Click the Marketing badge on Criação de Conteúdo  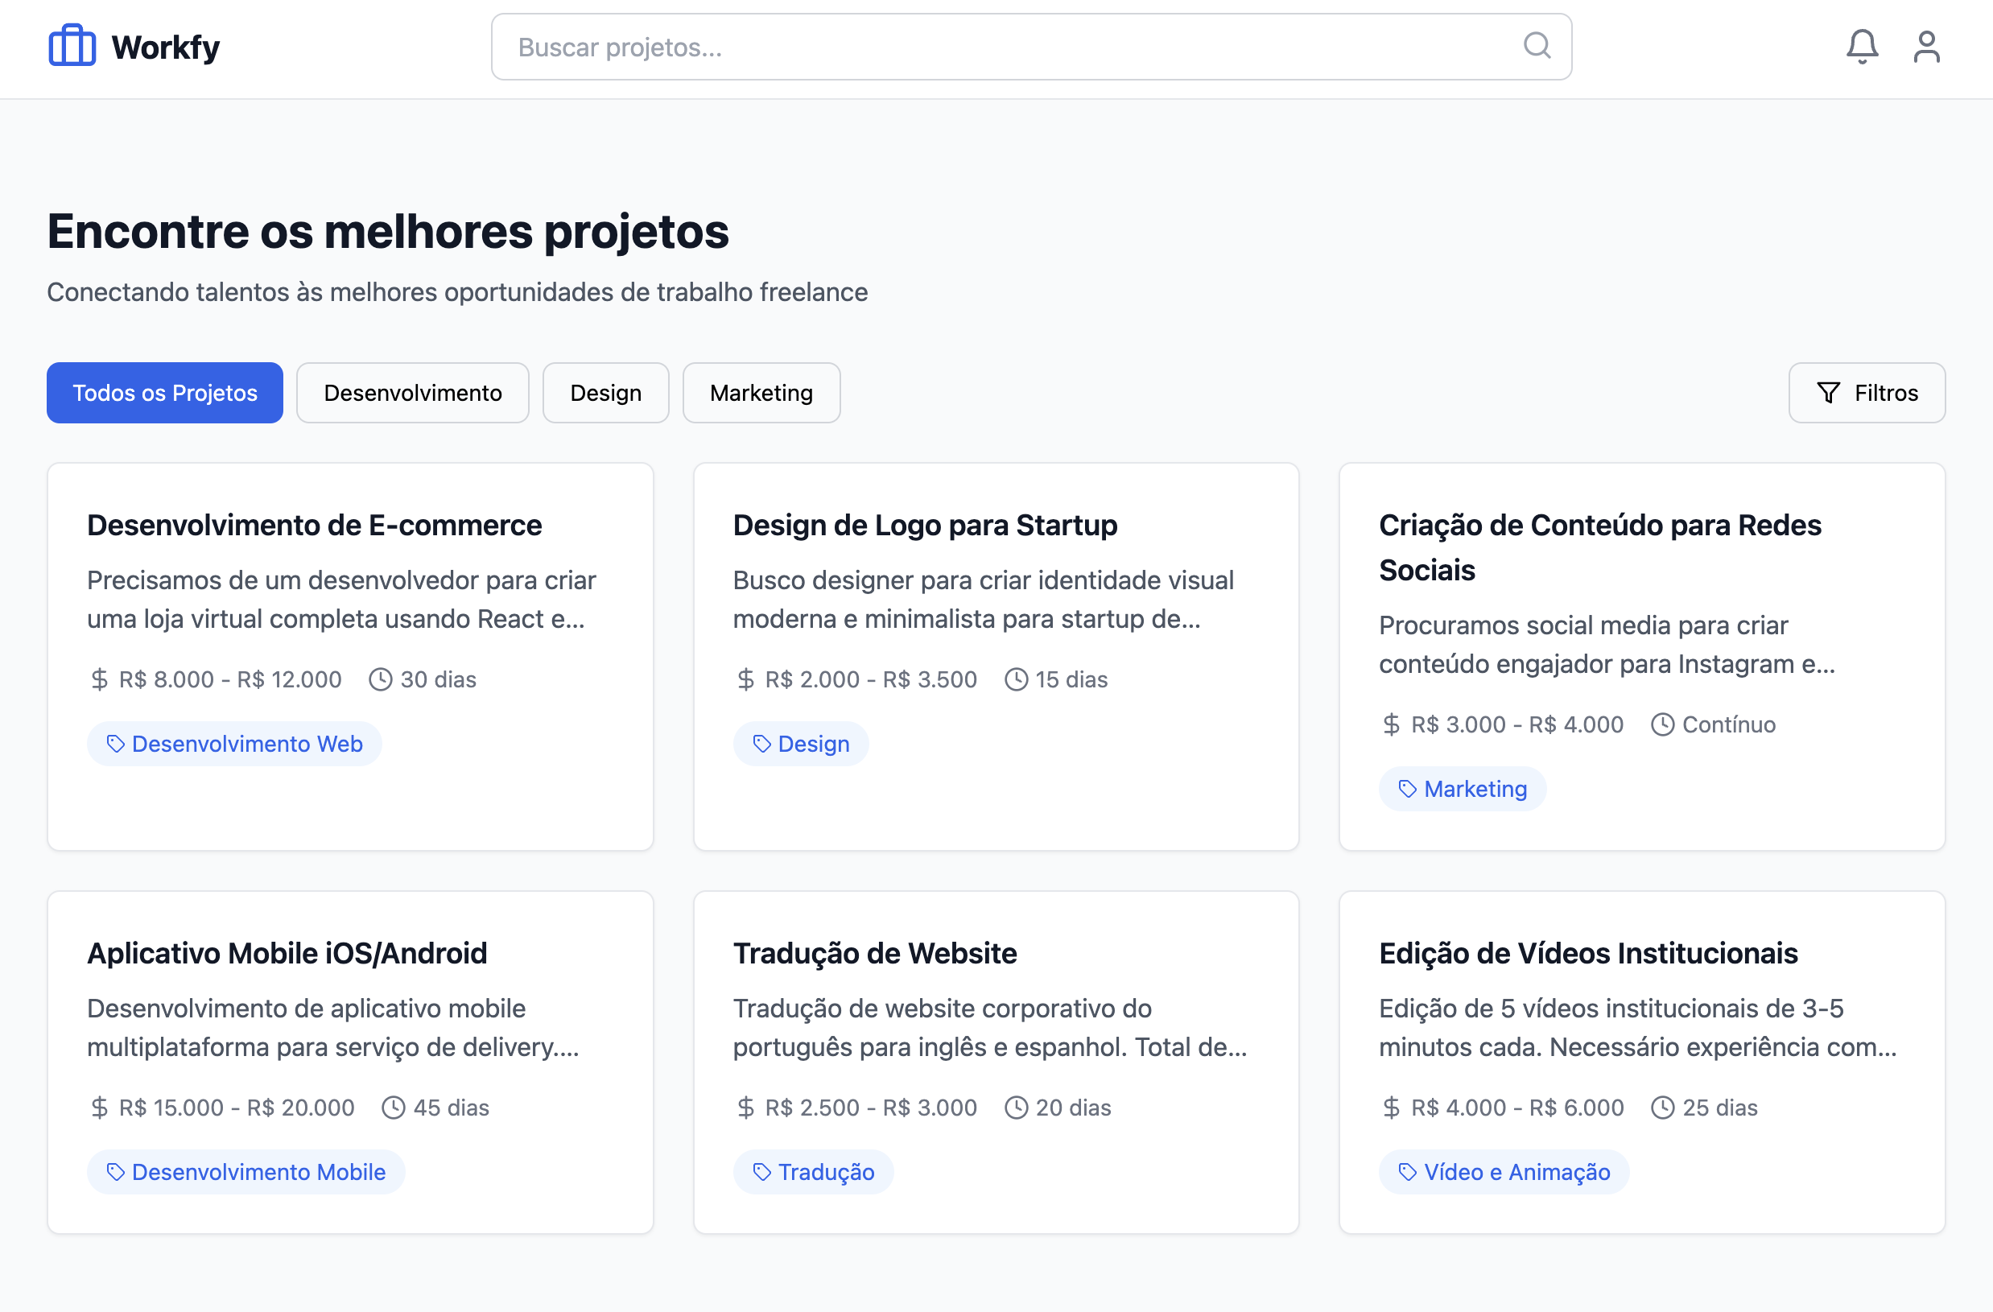pos(1462,788)
